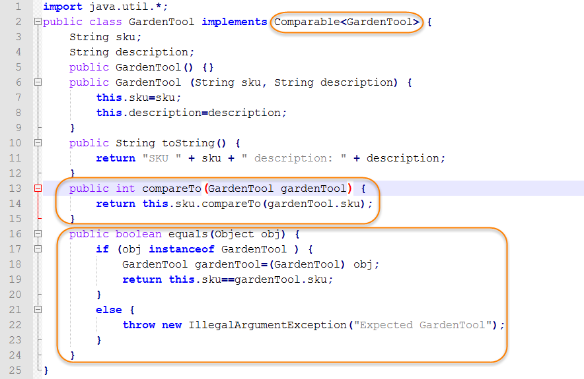584x379 pixels.
Task: Click the string literal " description: " on line 11
Action: coord(294,158)
